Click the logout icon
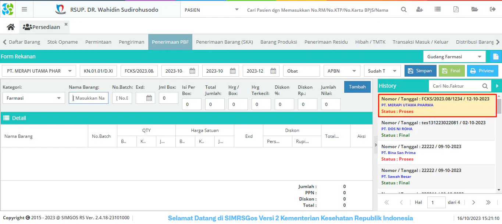Image resolution: width=502 pixels, height=224 pixels. click(x=492, y=10)
